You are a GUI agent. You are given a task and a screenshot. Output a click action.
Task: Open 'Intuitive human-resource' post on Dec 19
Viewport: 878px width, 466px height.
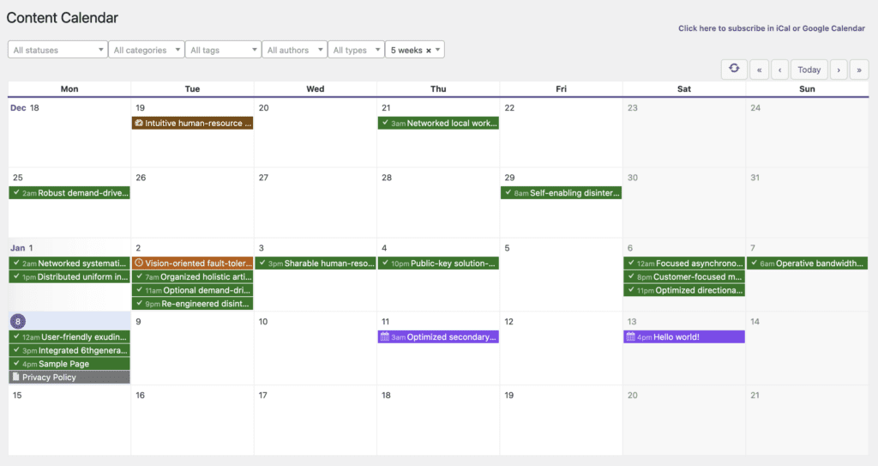pos(192,124)
